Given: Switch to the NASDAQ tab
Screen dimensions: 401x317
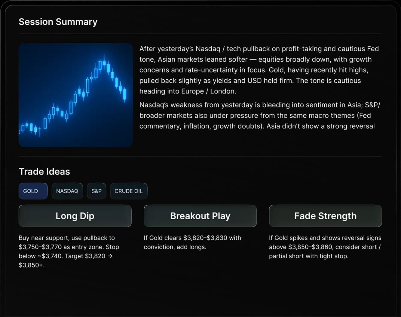Looking at the screenshot, I should pos(67,191).
